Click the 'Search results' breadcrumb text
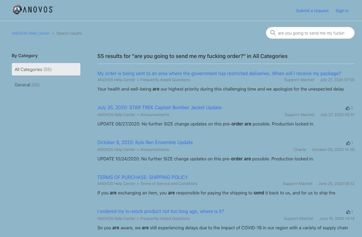This screenshot has height=237, width=362. point(69,33)
